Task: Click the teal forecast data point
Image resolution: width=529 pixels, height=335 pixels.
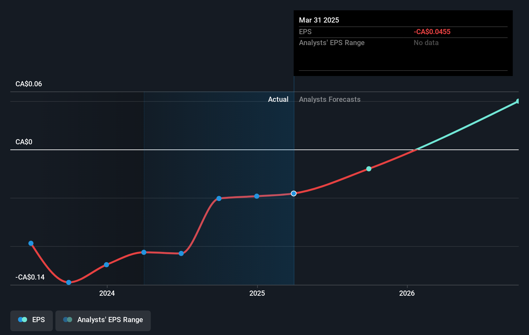Action: (369, 168)
